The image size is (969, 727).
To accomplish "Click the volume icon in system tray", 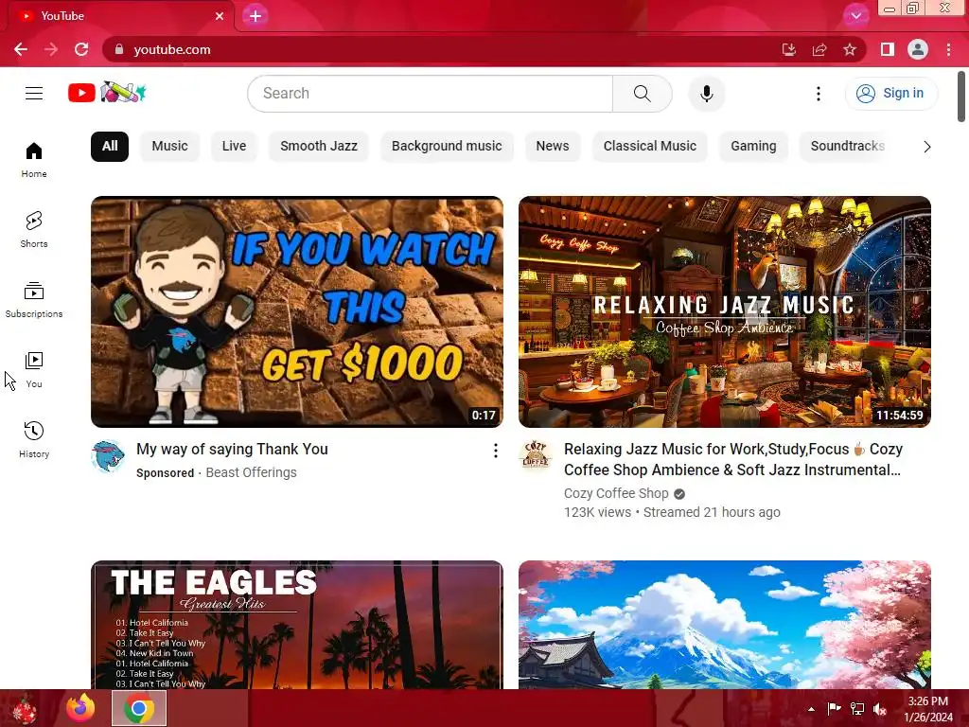I will (x=879, y=709).
